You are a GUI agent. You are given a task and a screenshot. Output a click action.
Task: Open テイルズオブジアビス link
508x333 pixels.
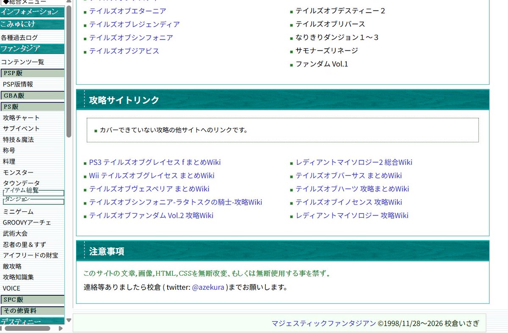pyautogui.click(x=124, y=51)
